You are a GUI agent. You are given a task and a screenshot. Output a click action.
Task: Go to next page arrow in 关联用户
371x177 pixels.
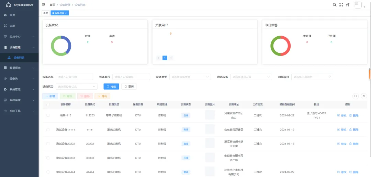[x=171, y=58]
